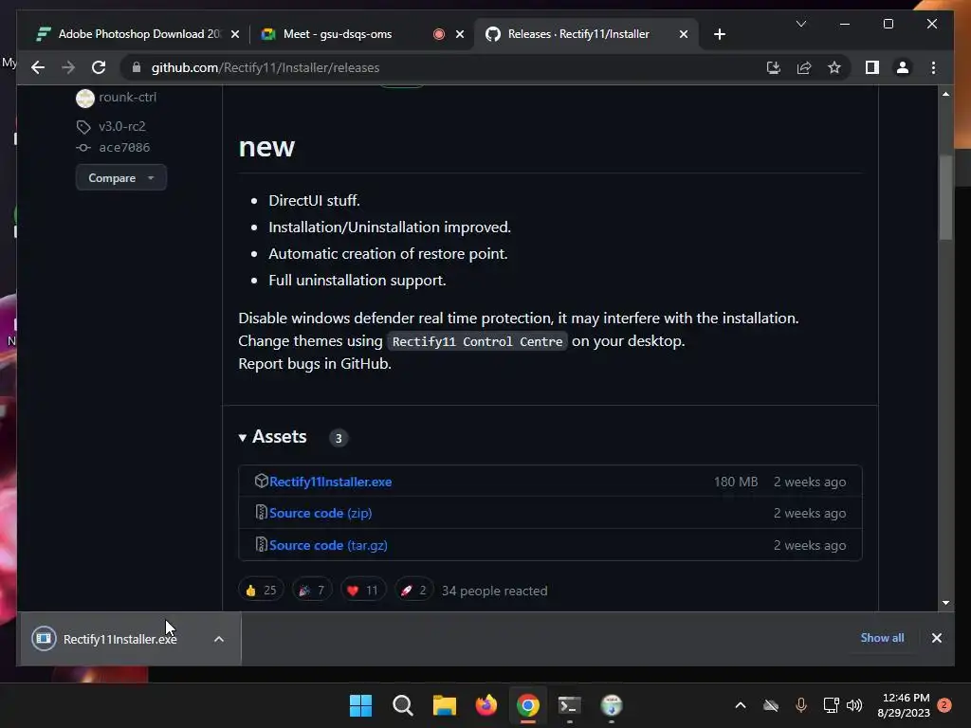The width and height of the screenshot is (971, 728).
Task: Open the terminal app in taskbar
Action: 569,705
